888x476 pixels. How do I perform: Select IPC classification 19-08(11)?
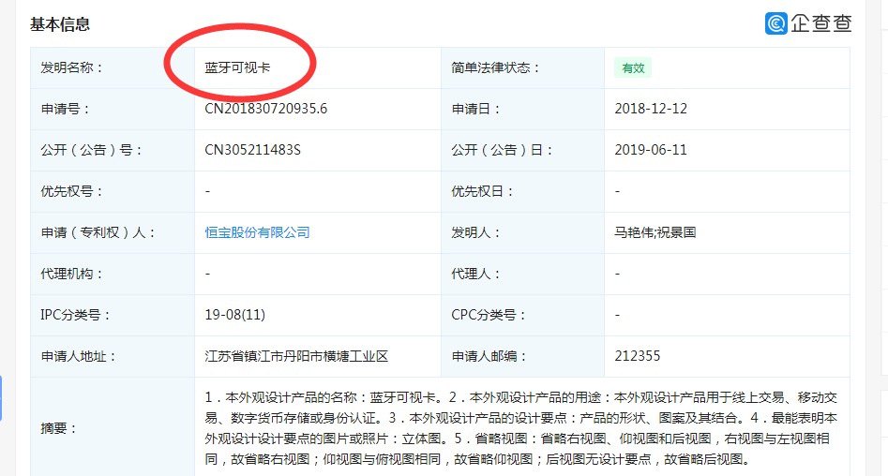235,315
